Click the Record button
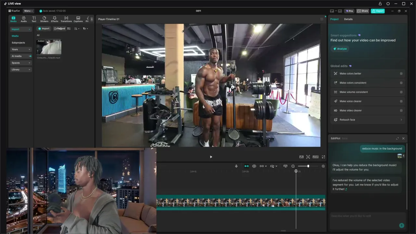 click(x=59, y=29)
